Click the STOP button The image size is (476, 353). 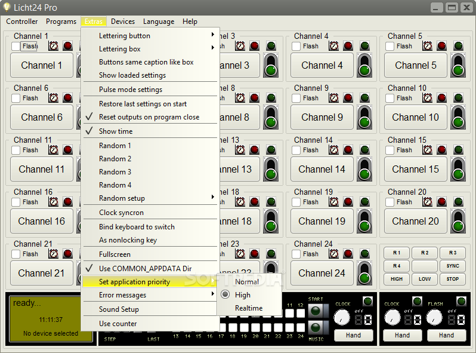point(453,279)
